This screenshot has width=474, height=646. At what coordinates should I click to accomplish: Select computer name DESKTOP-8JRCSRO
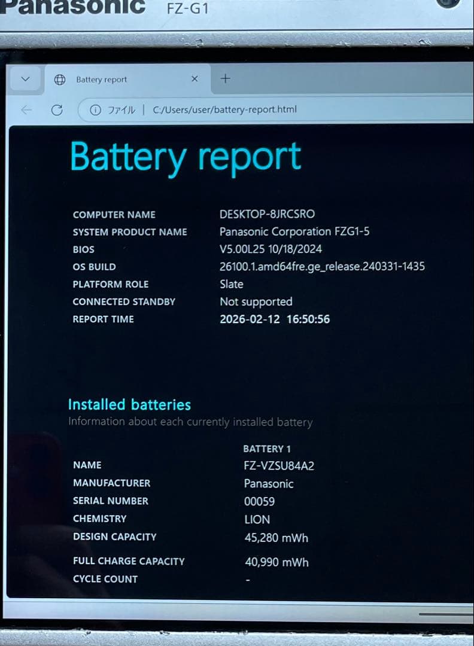pyautogui.click(x=267, y=214)
